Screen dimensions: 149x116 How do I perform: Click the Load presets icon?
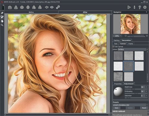coord(34,7)
